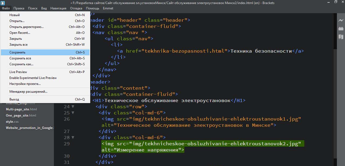Collapse code fold arrow at line 24

(x=73, y=107)
